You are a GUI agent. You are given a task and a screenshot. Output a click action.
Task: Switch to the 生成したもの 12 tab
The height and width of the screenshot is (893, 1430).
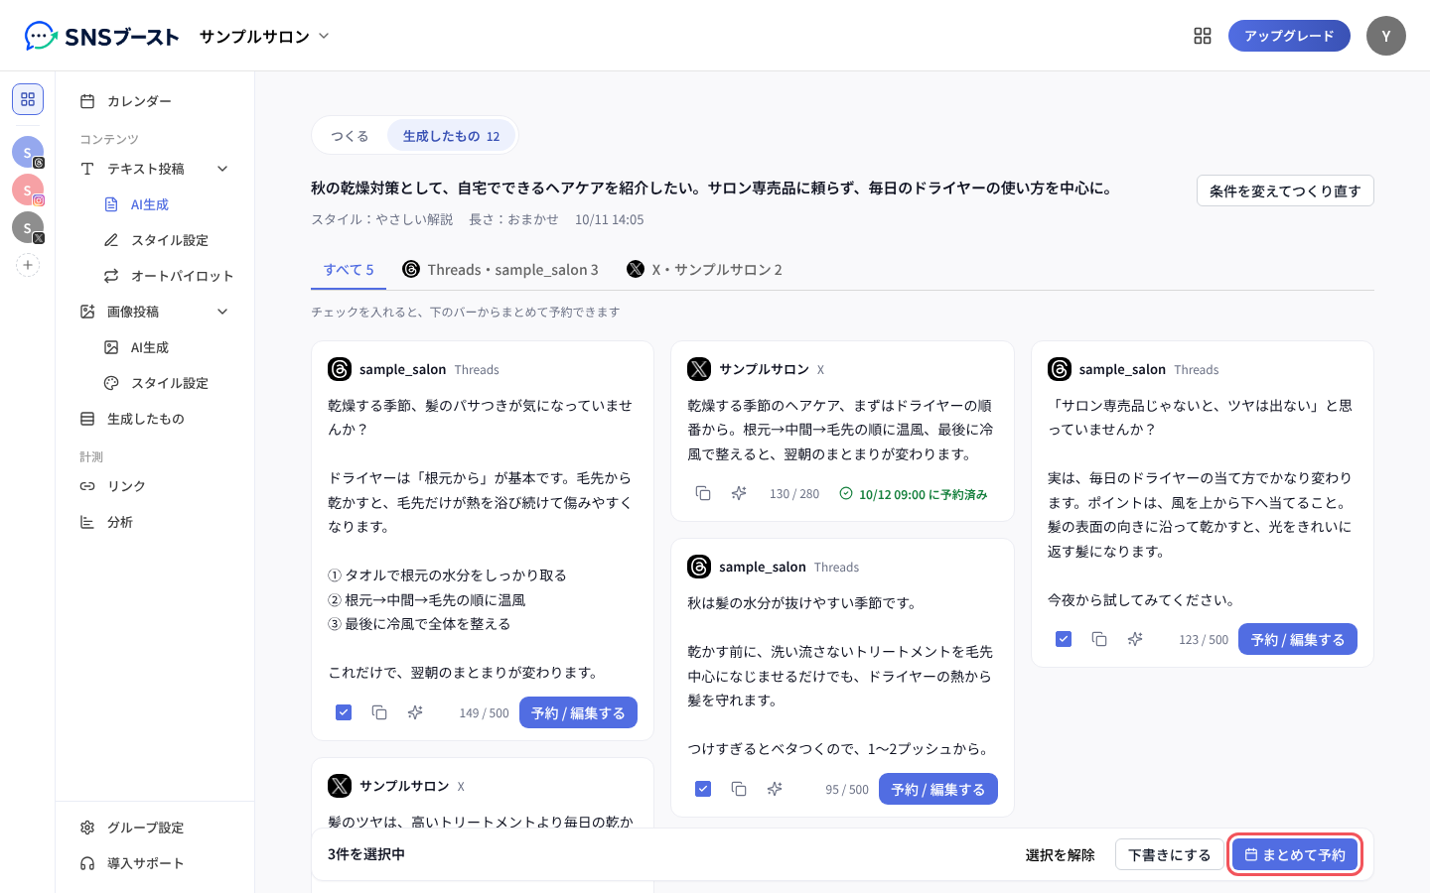click(451, 136)
